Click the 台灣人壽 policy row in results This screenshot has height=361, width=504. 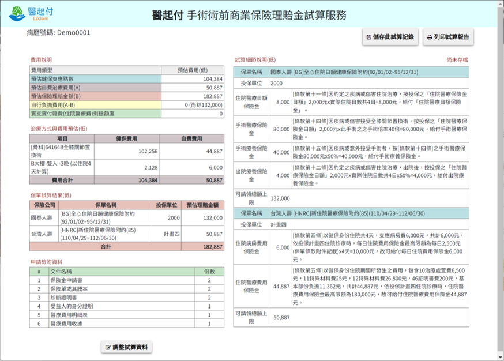click(x=126, y=234)
